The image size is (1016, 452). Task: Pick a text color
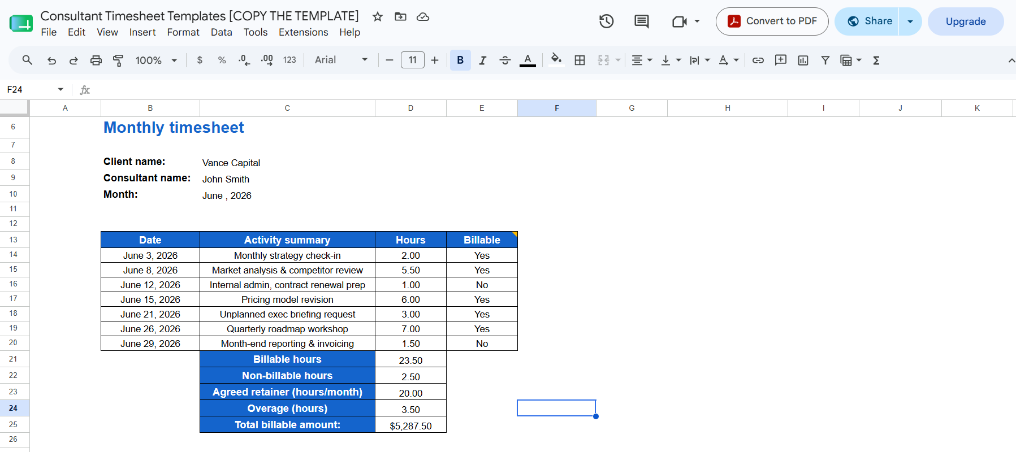click(528, 60)
